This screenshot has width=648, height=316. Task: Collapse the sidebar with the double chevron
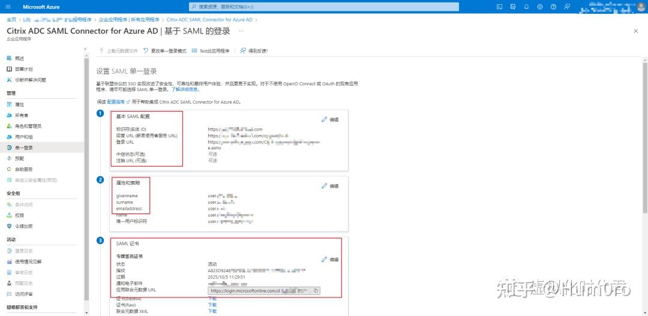coord(86,49)
